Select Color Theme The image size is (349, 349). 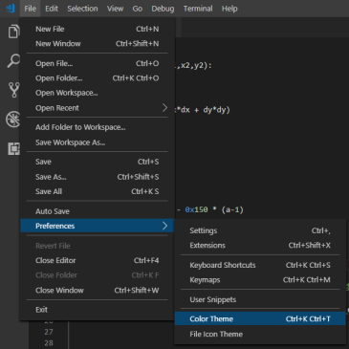(260, 318)
